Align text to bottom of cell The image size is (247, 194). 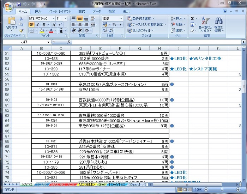click(86, 18)
